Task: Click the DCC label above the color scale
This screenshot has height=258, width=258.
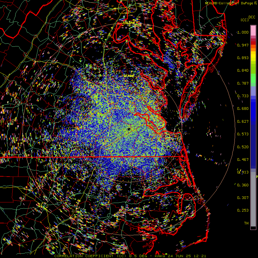Action: point(252,17)
